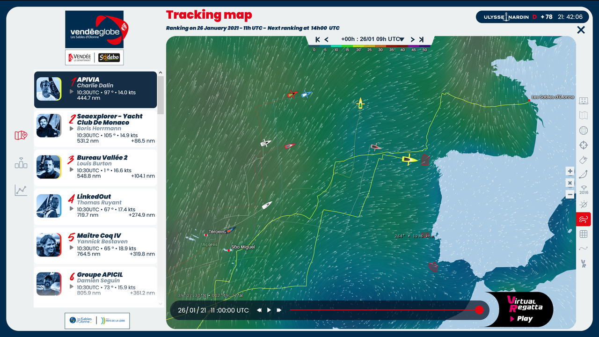Rewind the race timeline playback
The image size is (599, 337).
click(x=259, y=310)
